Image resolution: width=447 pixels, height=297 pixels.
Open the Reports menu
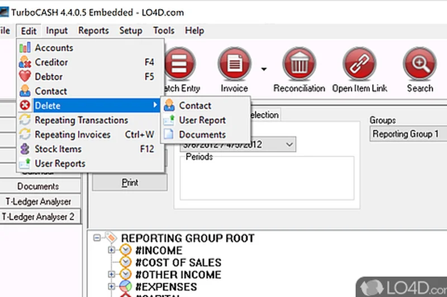point(93,31)
